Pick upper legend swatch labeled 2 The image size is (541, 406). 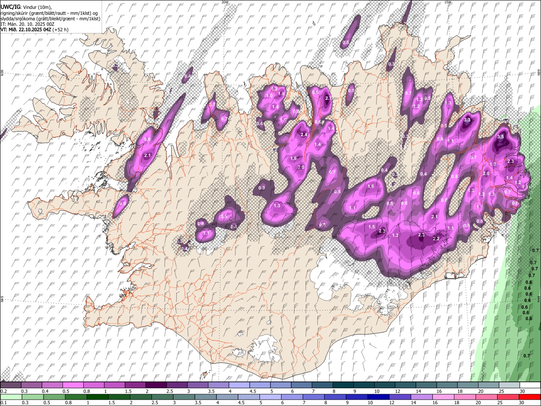[x=156, y=385]
